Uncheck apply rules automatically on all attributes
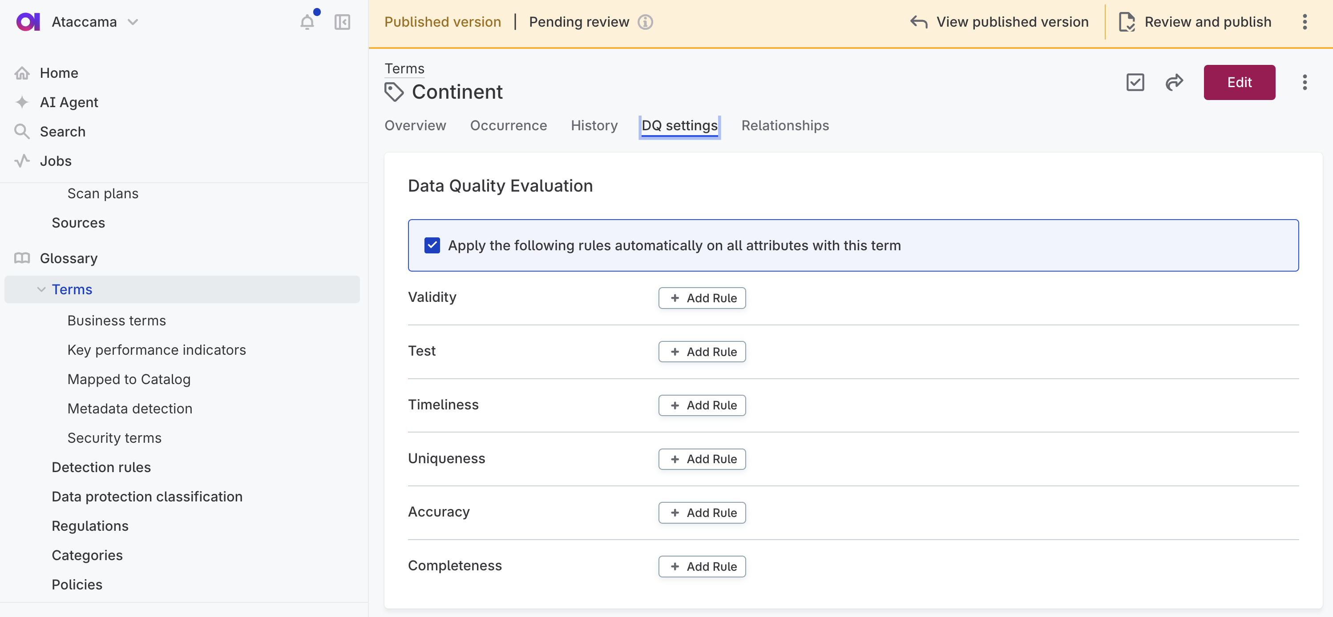Image resolution: width=1333 pixels, height=617 pixels. pos(432,245)
